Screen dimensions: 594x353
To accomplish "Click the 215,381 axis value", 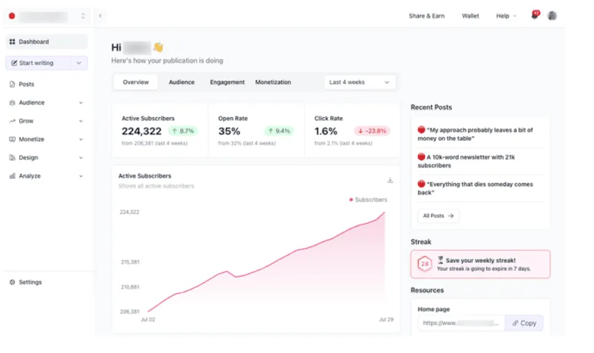I will point(130,262).
